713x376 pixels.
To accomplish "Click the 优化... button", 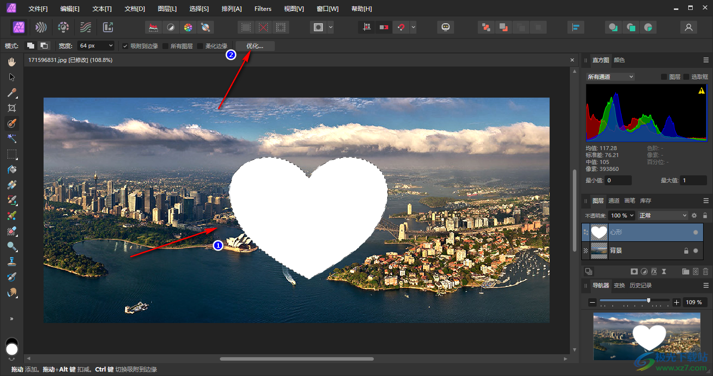I will [x=255, y=46].
